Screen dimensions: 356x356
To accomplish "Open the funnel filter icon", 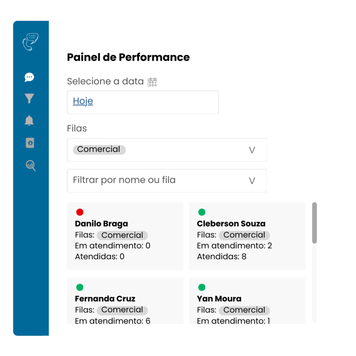I will coord(30,99).
